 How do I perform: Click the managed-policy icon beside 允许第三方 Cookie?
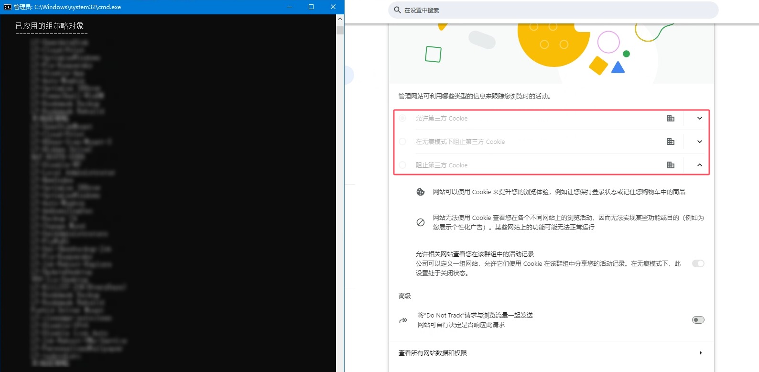[x=671, y=118]
